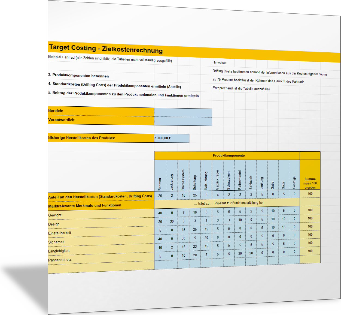Viewport: 341px width, 315px height.
Task: Select the Schlauch value in Pannenschutz row
Action: [251, 253]
